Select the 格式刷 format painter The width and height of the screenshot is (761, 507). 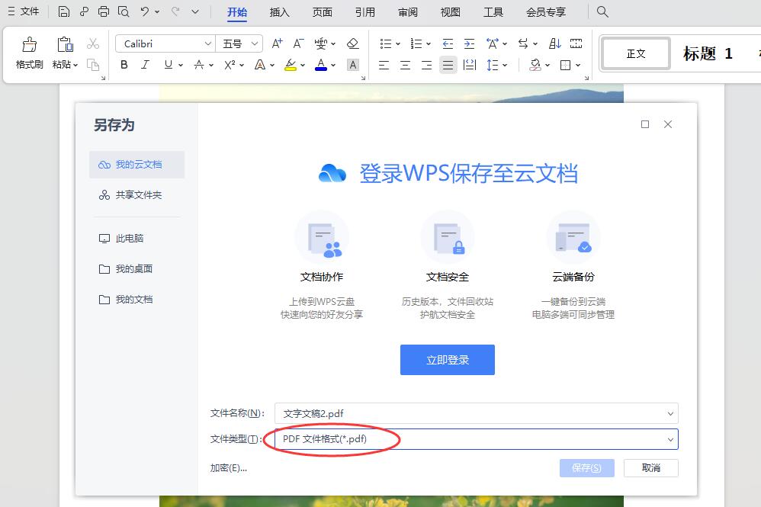[x=30, y=53]
